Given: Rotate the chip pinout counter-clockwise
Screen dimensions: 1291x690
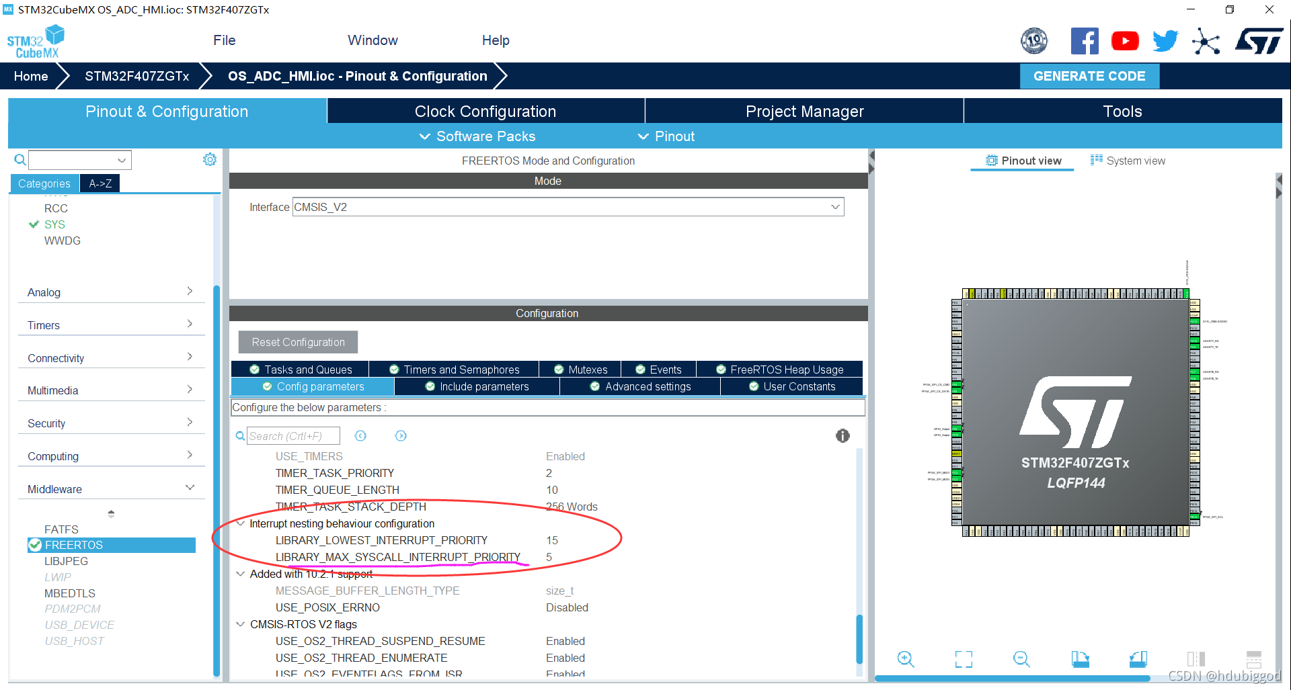Looking at the screenshot, I should (x=1138, y=659).
